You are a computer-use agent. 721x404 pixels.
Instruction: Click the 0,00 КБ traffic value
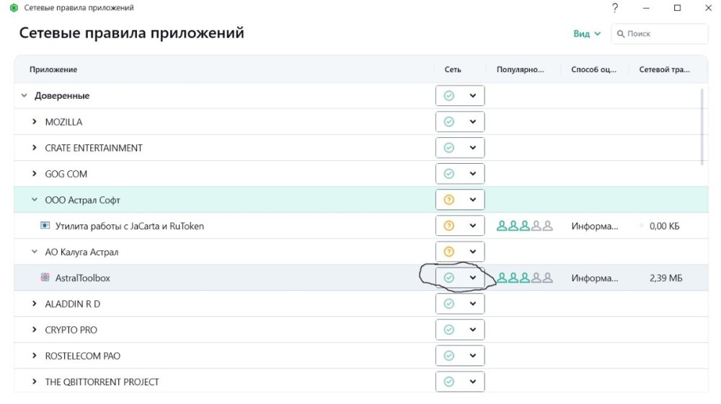point(664,226)
